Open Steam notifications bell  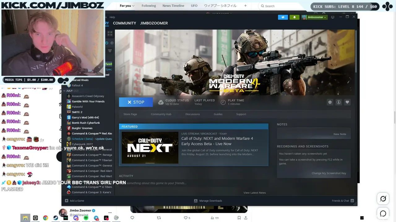coord(295,17)
